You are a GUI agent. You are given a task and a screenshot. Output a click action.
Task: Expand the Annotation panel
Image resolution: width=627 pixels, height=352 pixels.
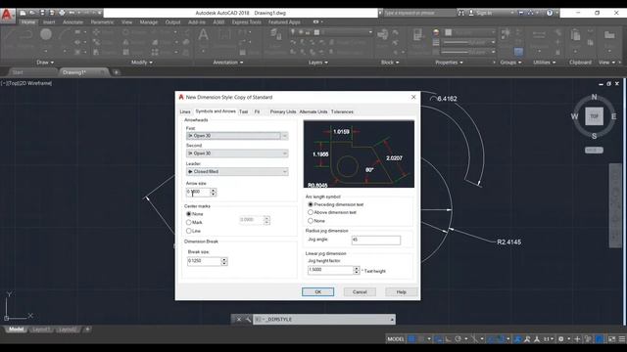click(x=228, y=63)
